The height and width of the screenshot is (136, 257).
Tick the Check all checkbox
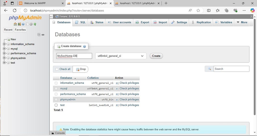tap(57, 69)
